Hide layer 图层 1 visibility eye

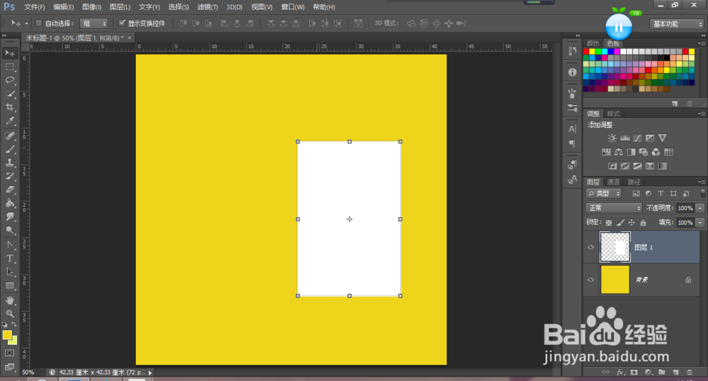590,247
